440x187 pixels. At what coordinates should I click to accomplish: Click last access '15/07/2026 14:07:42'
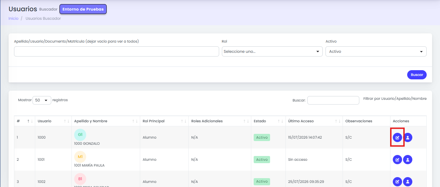pyautogui.click(x=305, y=137)
